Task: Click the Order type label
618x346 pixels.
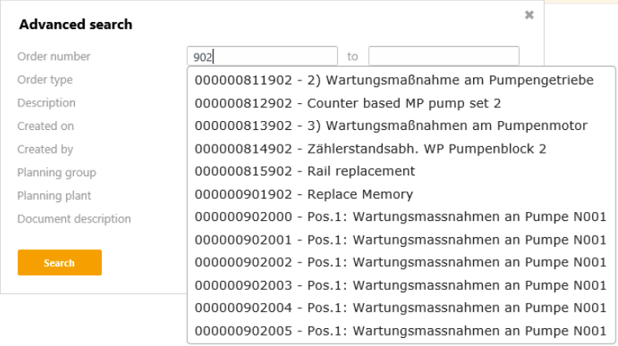Action: coord(45,80)
